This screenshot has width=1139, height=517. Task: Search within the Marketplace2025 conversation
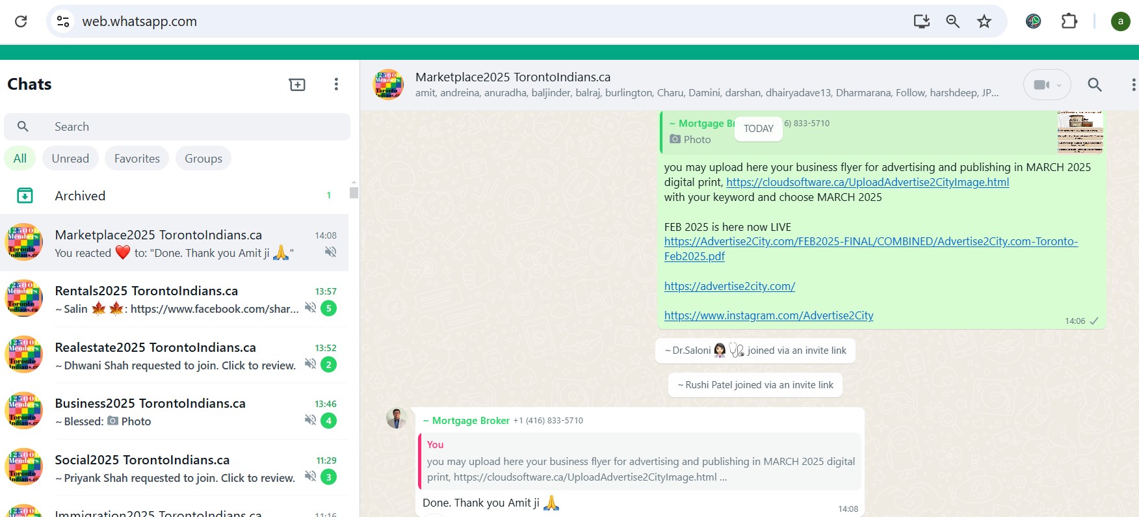[x=1095, y=85]
